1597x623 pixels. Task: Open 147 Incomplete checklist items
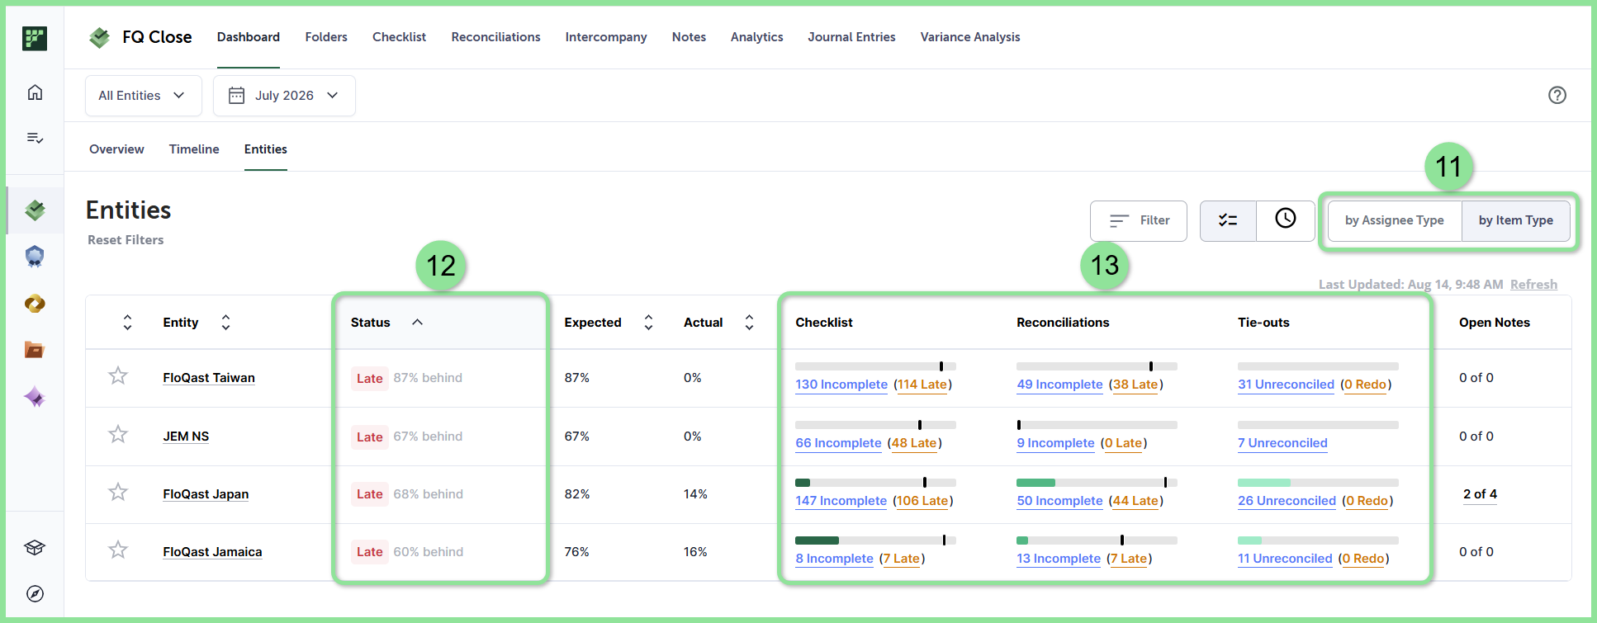click(841, 501)
